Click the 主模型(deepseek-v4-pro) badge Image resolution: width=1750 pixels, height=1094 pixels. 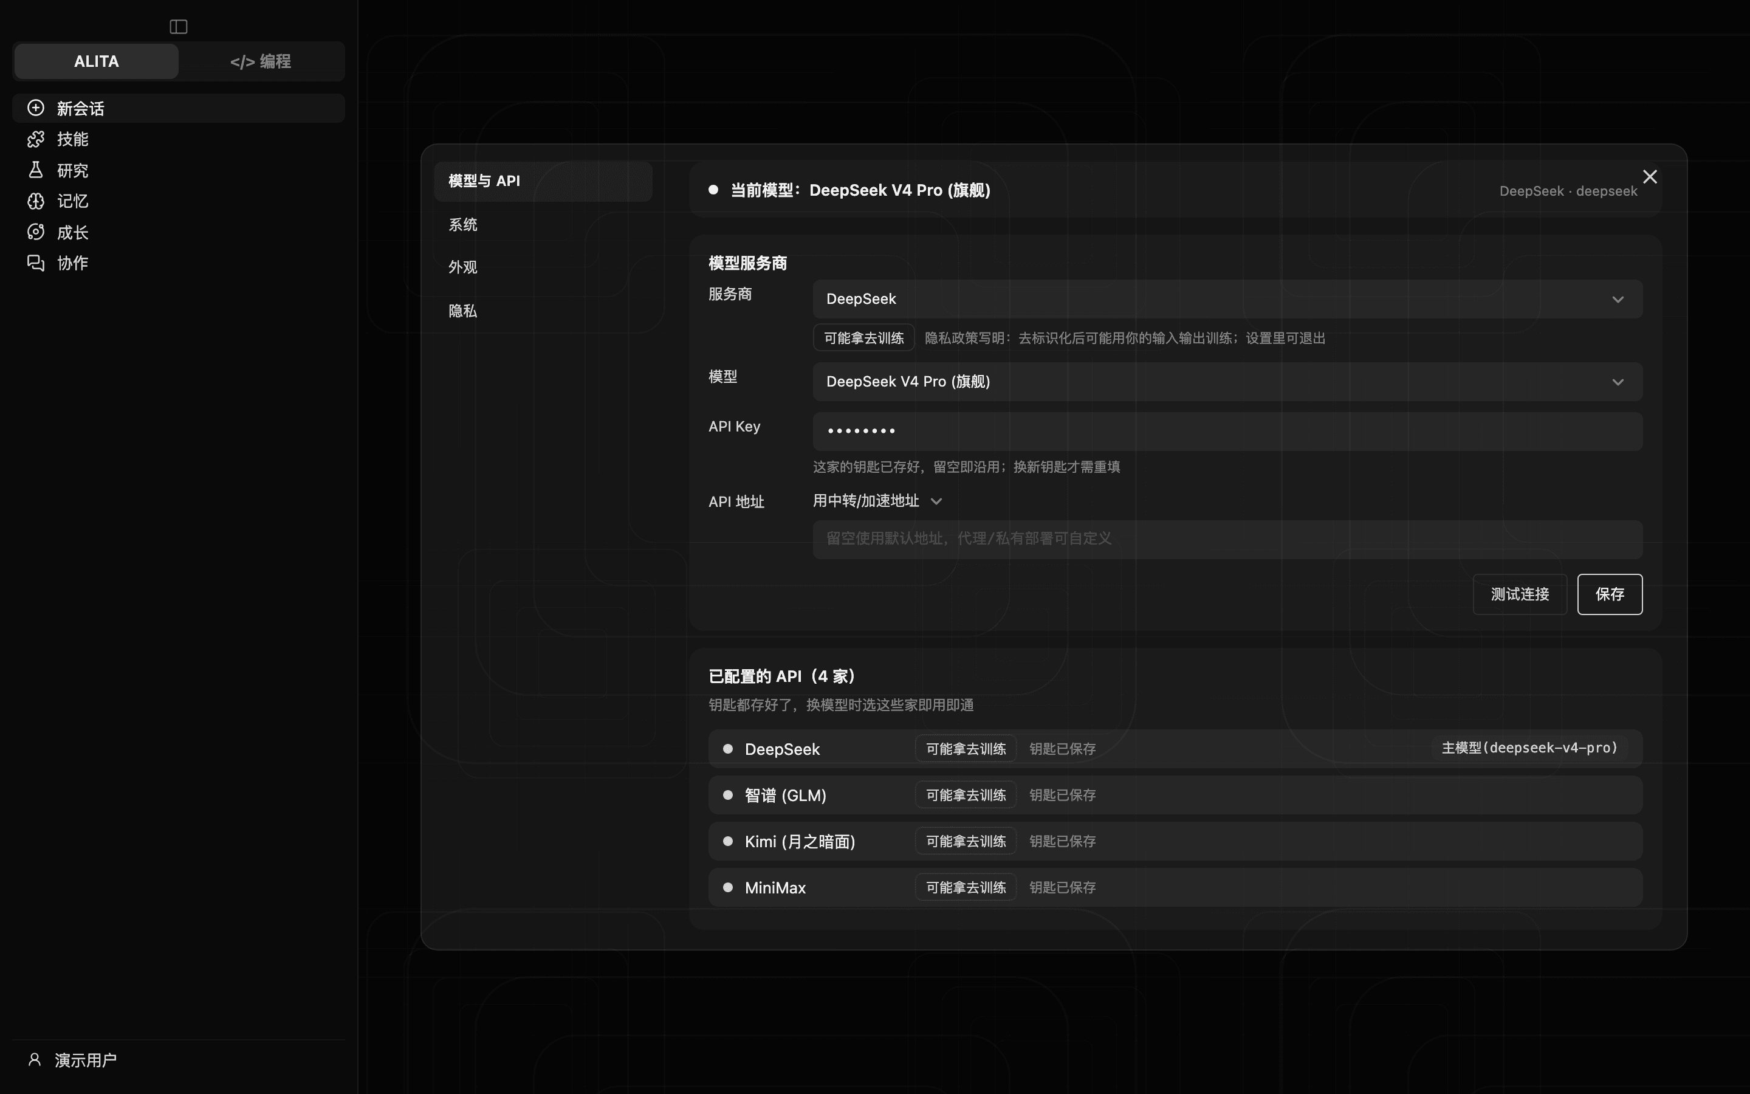coord(1529,748)
